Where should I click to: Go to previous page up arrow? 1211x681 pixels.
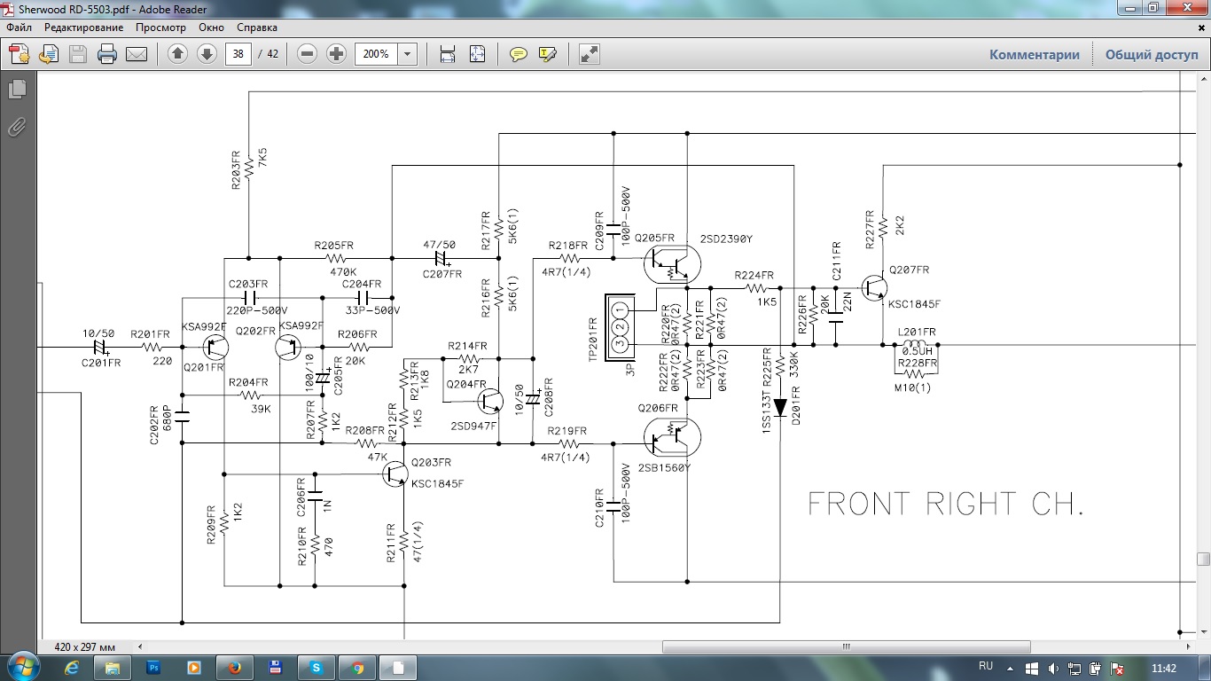click(x=177, y=54)
